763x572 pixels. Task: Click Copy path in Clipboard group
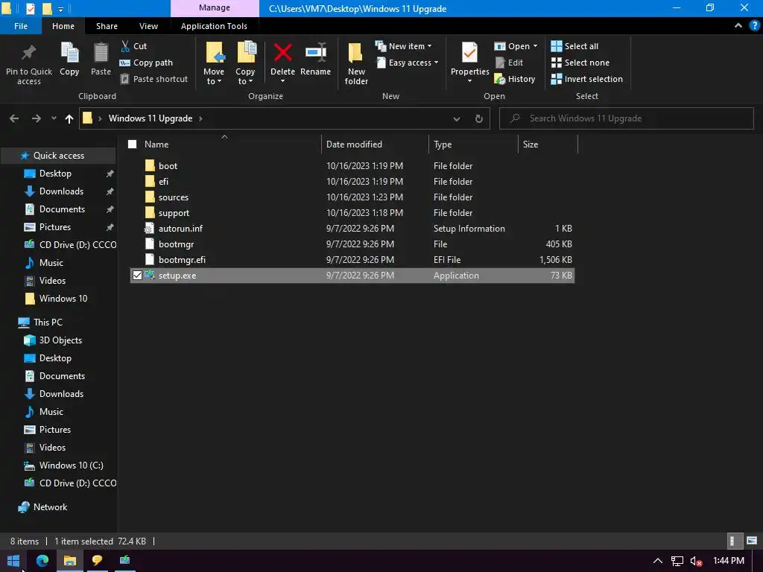pos(146,63)
